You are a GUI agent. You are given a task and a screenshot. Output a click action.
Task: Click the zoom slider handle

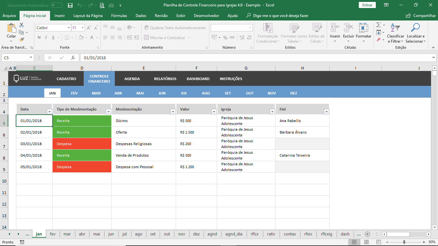pyautogui.click(x=404, y=242)
